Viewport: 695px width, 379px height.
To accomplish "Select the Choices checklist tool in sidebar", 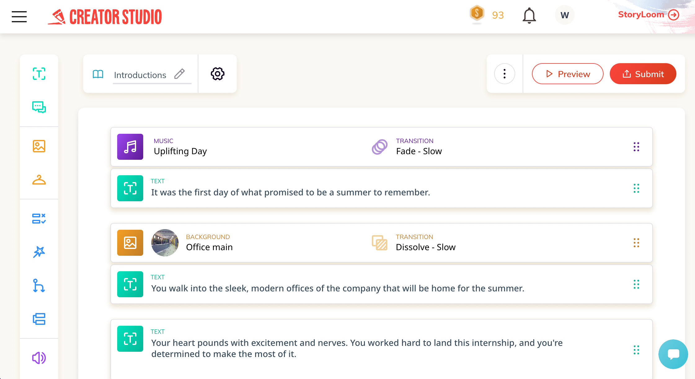I will click(39, 219).
